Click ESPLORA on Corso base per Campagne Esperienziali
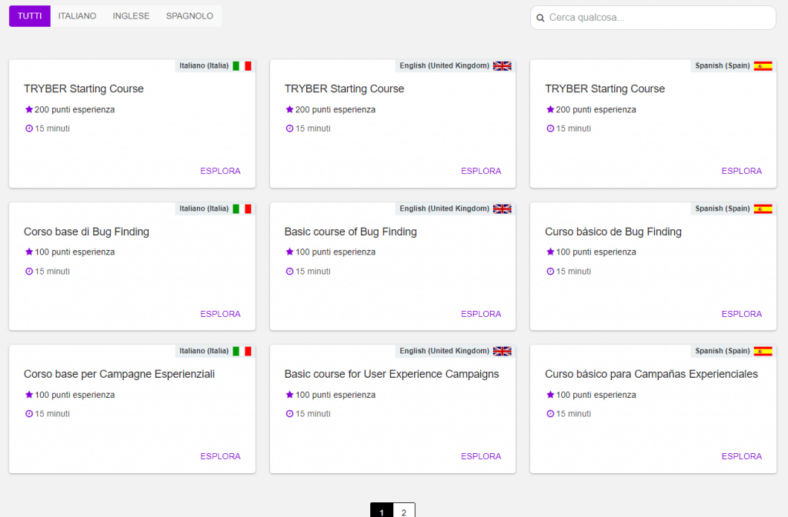Image resolution: width=788 pixels, height=517 pixels. [220, 456]
